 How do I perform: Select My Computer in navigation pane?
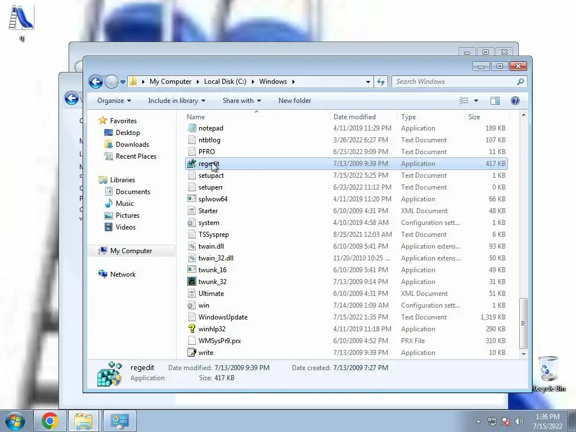coord(130,251)
